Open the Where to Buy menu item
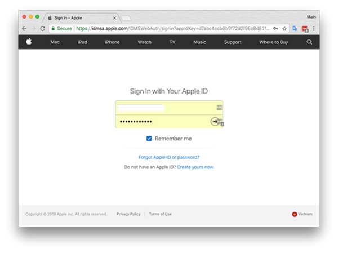 [x=274, y=42]
